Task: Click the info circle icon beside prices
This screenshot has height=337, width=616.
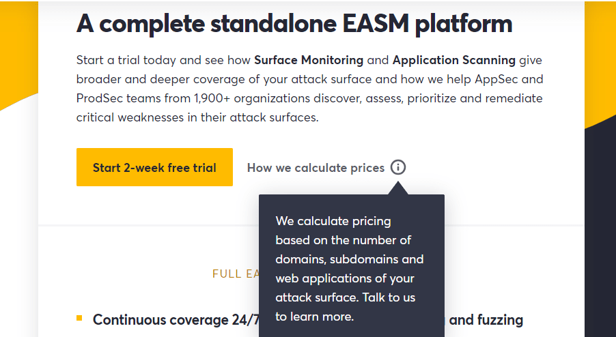Action: tap(398, 168)
